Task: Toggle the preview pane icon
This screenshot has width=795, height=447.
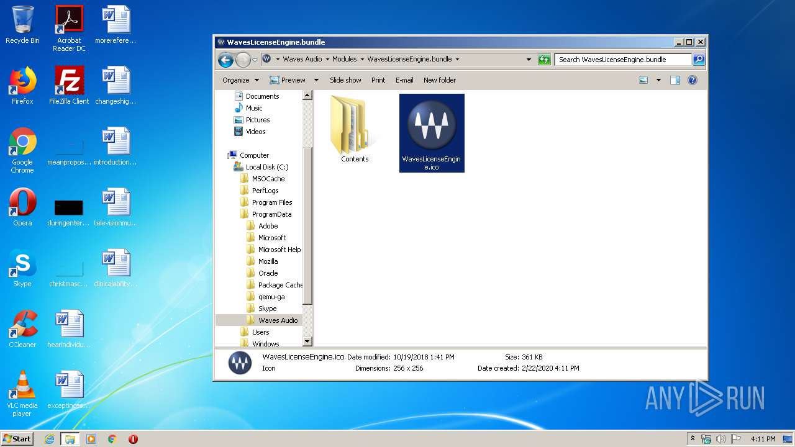Action: 675,80
